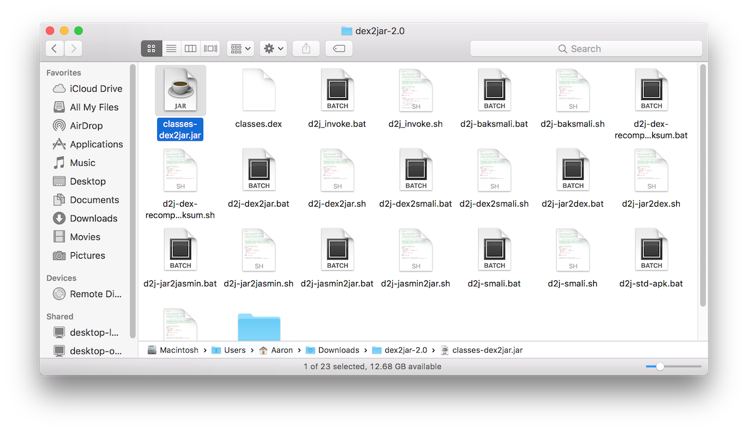Select iCloud Drive in sidebar
748x432 pixels.
[x=96, y=89]
